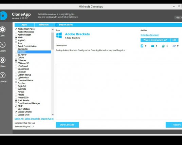
Task: Select Download Master in the list
Action: pos(25,81)
